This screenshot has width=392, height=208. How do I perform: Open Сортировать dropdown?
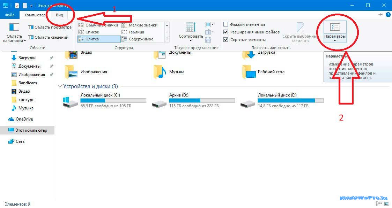pyautogui.click(x=191, y=32)
